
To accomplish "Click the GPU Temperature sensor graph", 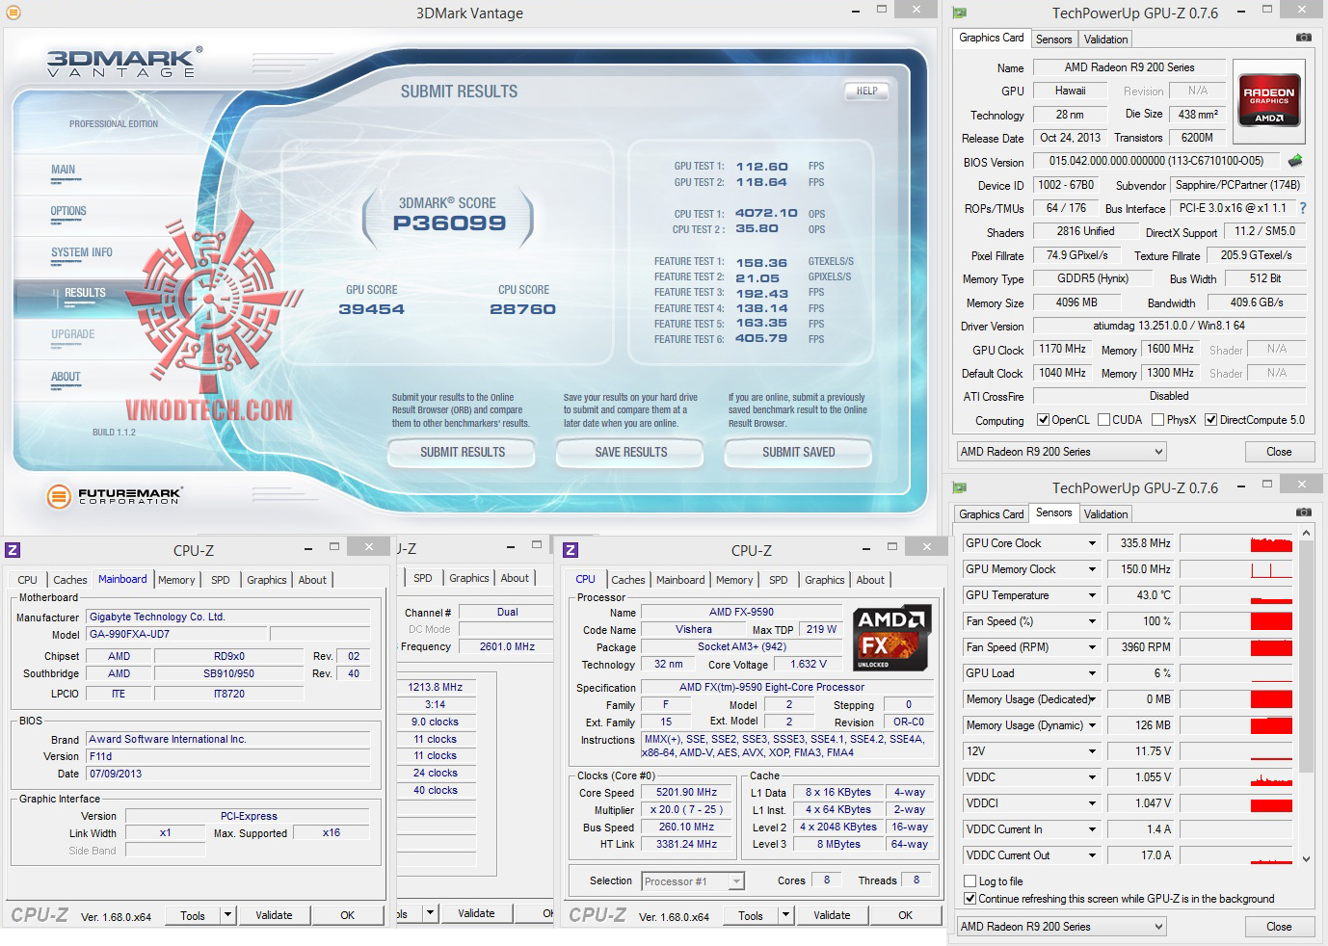I will point(1236,595).
